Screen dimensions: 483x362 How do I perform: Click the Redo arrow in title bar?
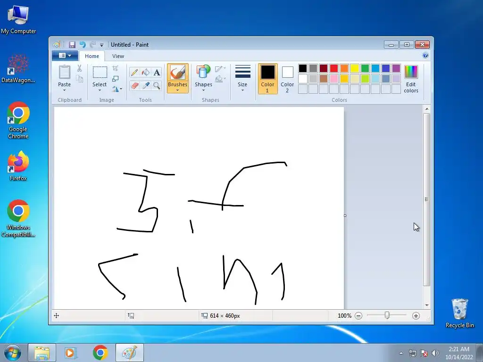click(x=93, y=45)
